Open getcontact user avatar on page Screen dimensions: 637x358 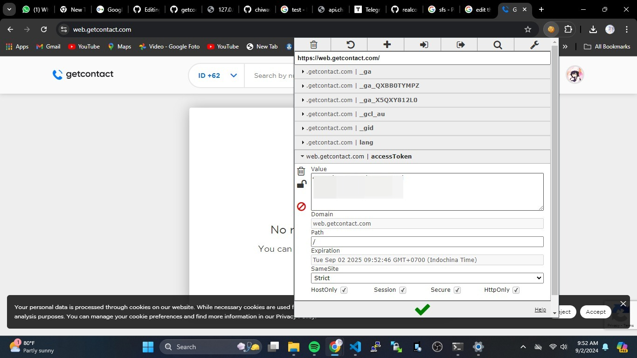point(575,75)
